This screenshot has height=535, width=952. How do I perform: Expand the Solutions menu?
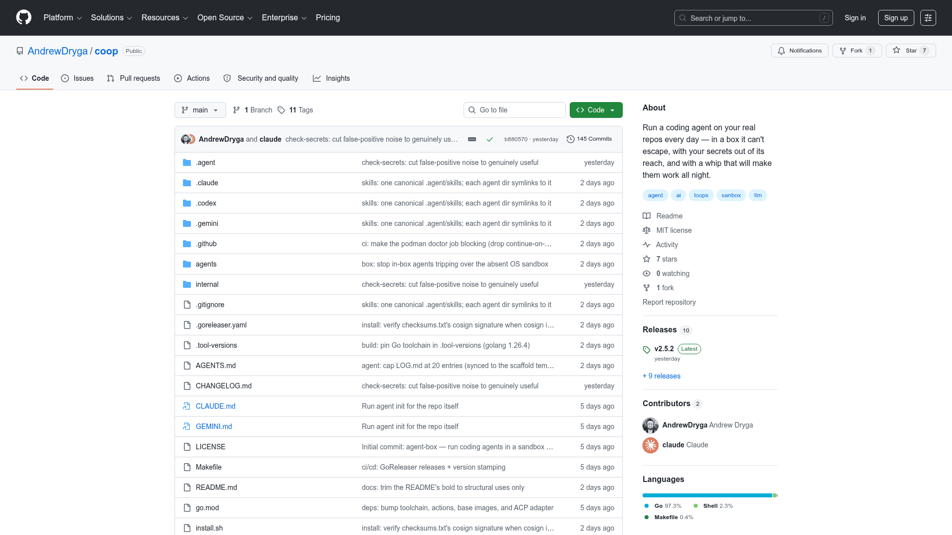(x=112, y=18)
